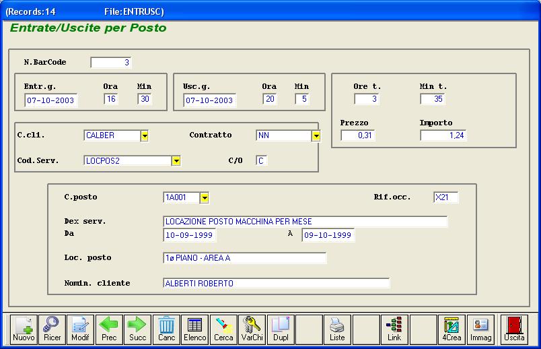
Task: Click the C.posto 1A001 text box
Action: [182, 197]
